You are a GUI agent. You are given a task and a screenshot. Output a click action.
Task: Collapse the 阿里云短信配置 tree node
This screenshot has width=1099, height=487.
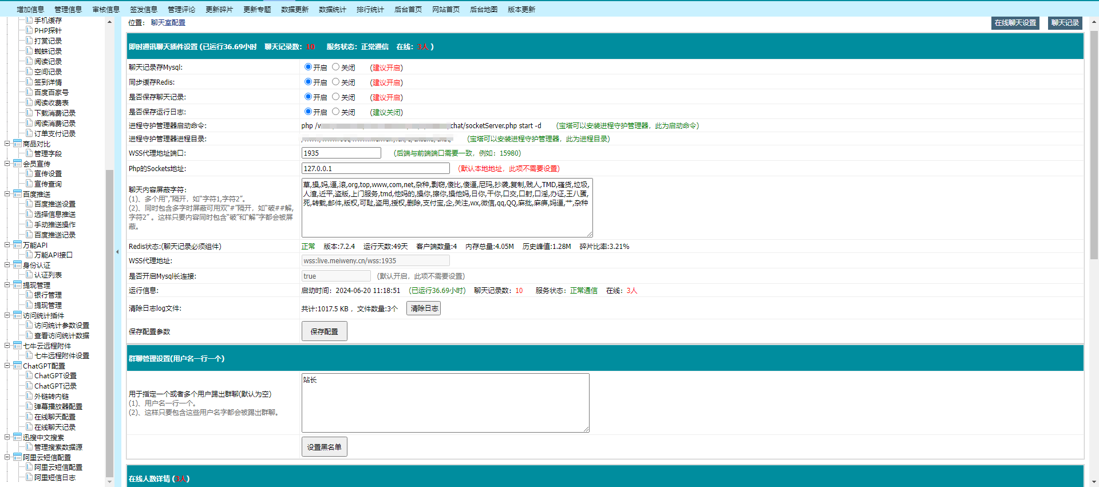tap(7, 457)
